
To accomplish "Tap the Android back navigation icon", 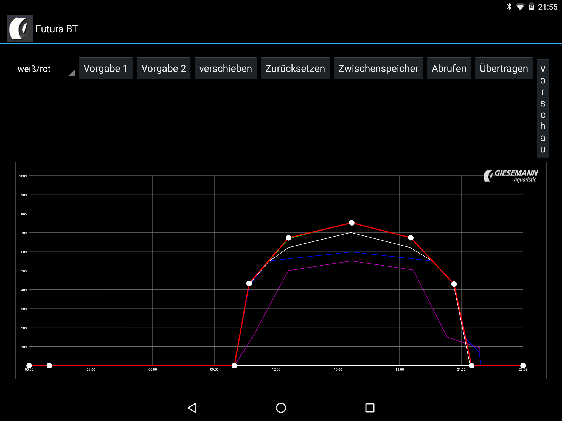I will pos(192,408).
